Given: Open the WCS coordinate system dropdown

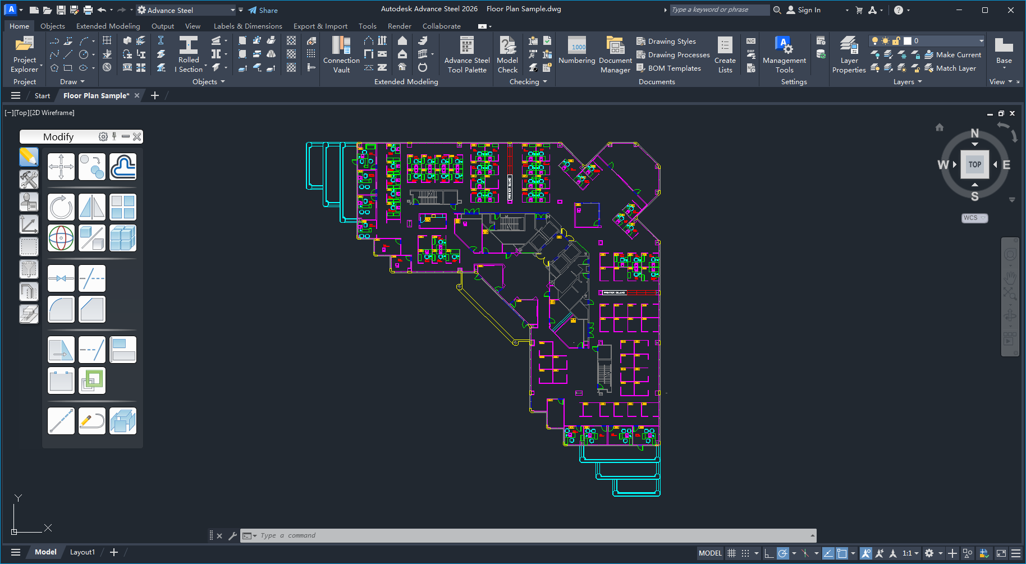Looking at the screenshot, I should 975,218.
